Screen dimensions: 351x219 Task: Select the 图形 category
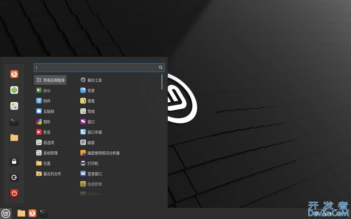click(50, 122)
